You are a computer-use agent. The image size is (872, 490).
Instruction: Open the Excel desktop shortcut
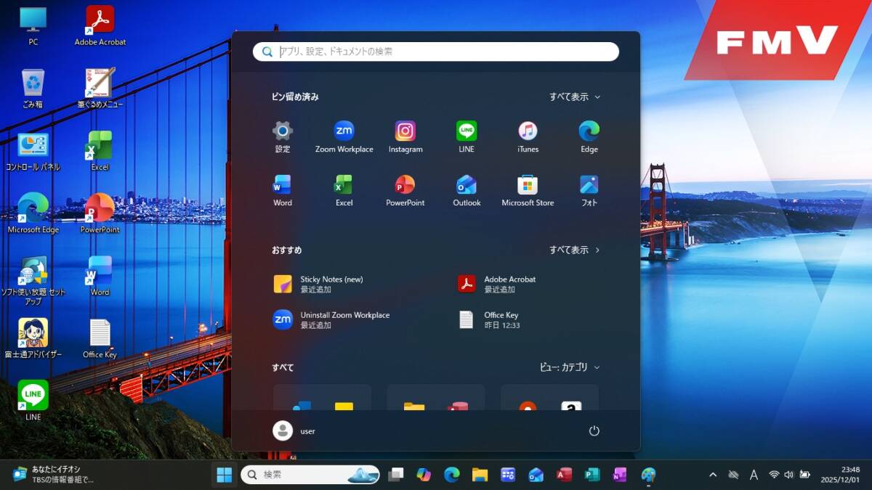coord(100,151)
